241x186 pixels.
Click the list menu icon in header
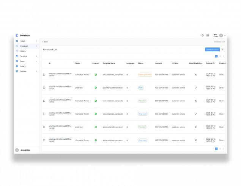click(x=208, y=35)
